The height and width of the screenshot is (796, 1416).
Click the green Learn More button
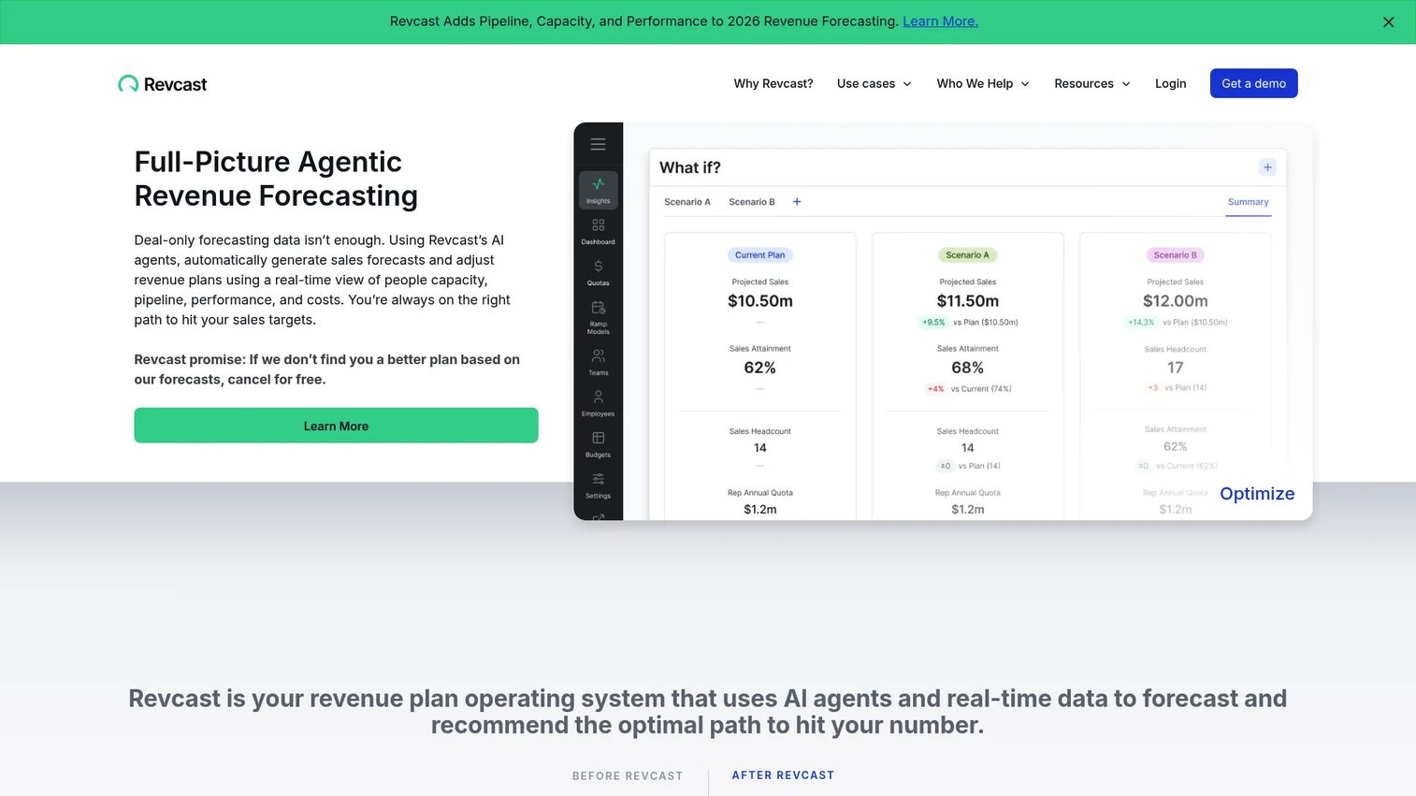point(336,426)
